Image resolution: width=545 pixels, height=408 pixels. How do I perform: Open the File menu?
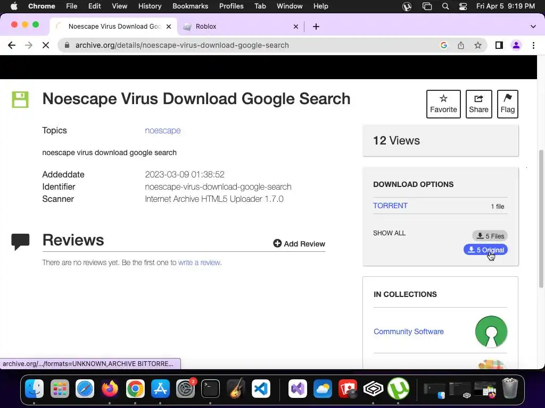(72, 6)
